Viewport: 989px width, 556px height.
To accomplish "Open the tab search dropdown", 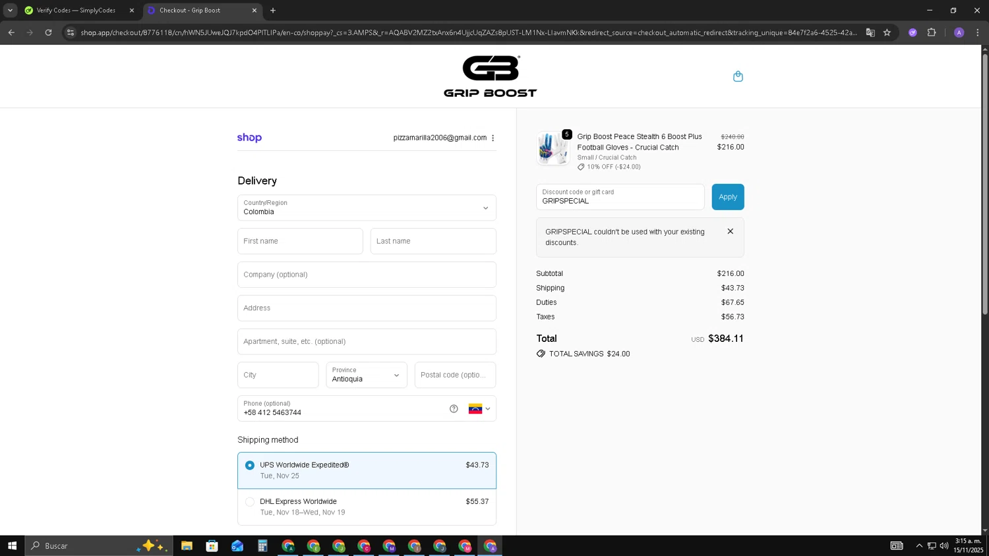I will click(x=10, y=11).
